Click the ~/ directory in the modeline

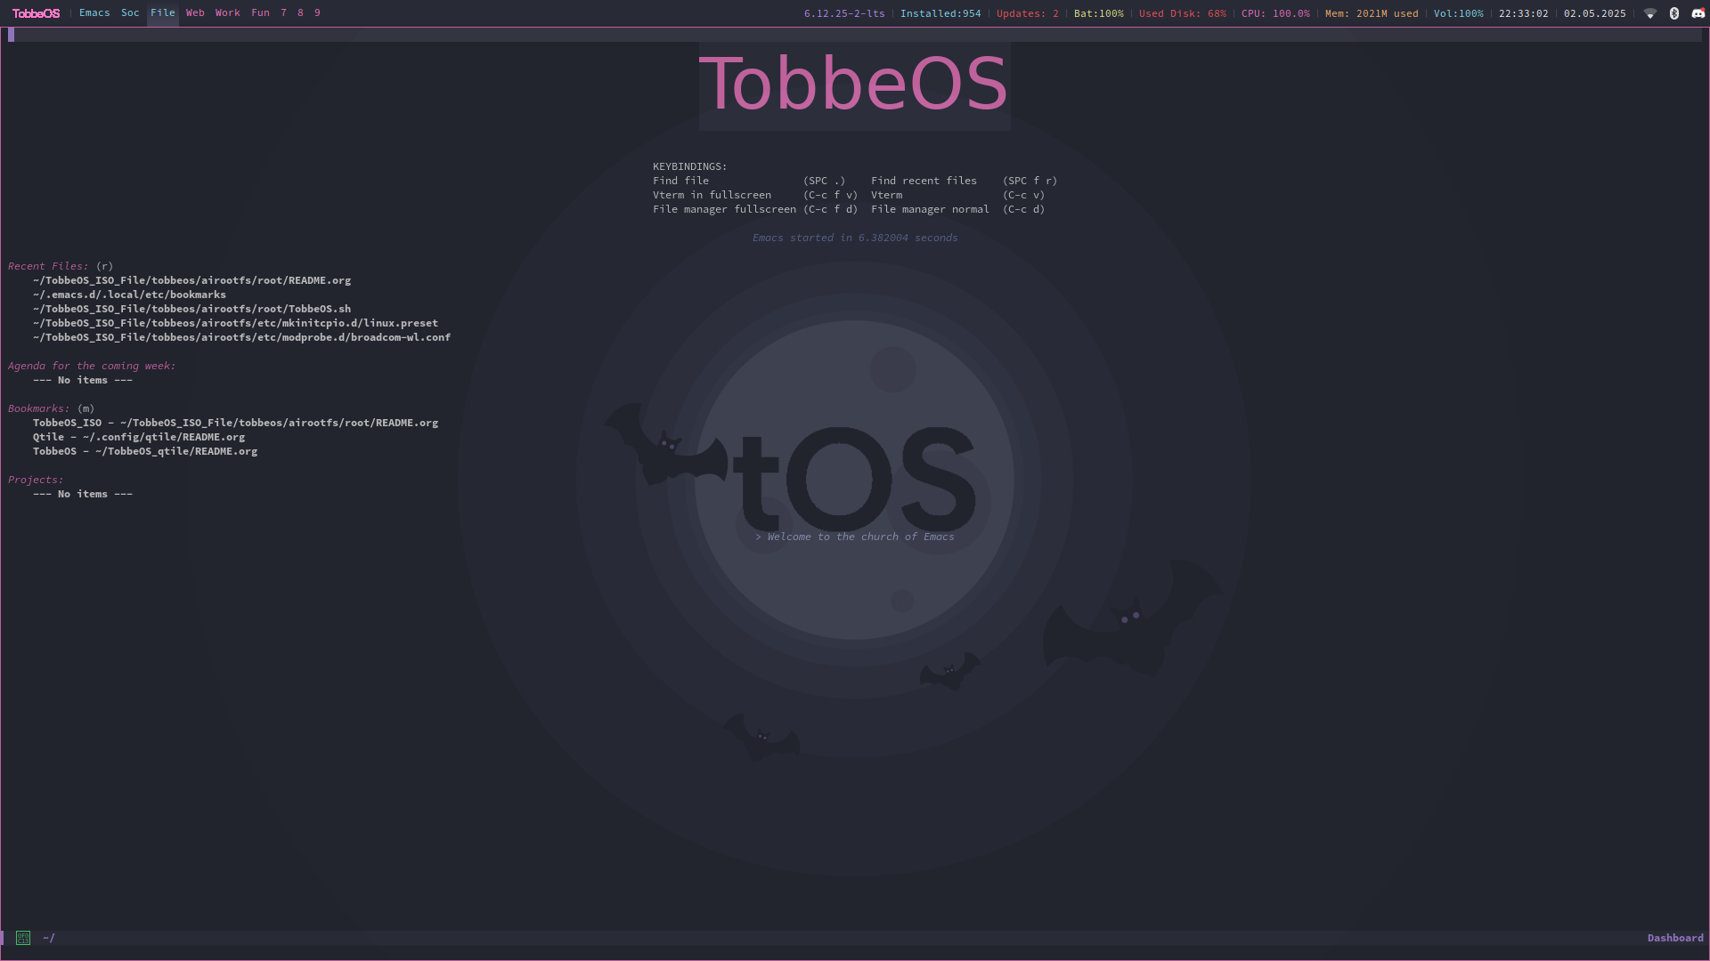(x=49, y=938)
